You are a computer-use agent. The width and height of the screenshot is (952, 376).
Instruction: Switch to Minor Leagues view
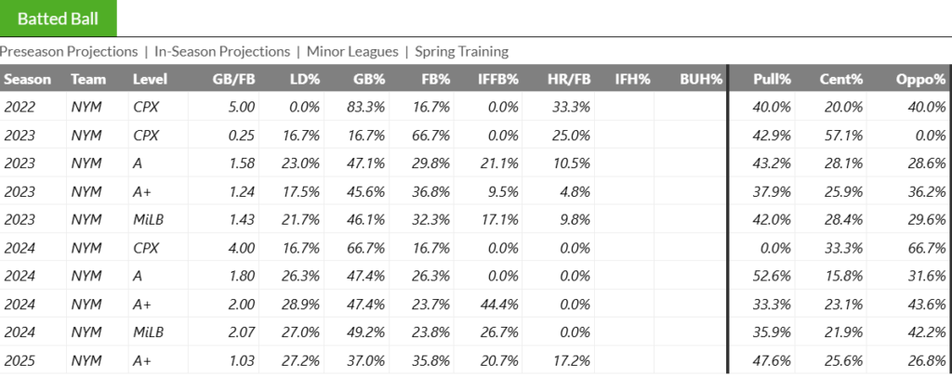[352, 52]
